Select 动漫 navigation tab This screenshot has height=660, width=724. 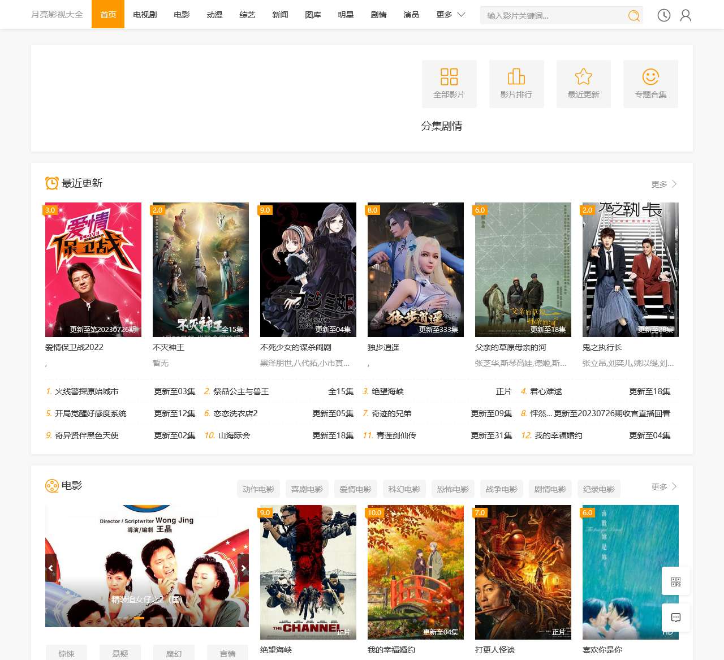[x=214, y=15]
